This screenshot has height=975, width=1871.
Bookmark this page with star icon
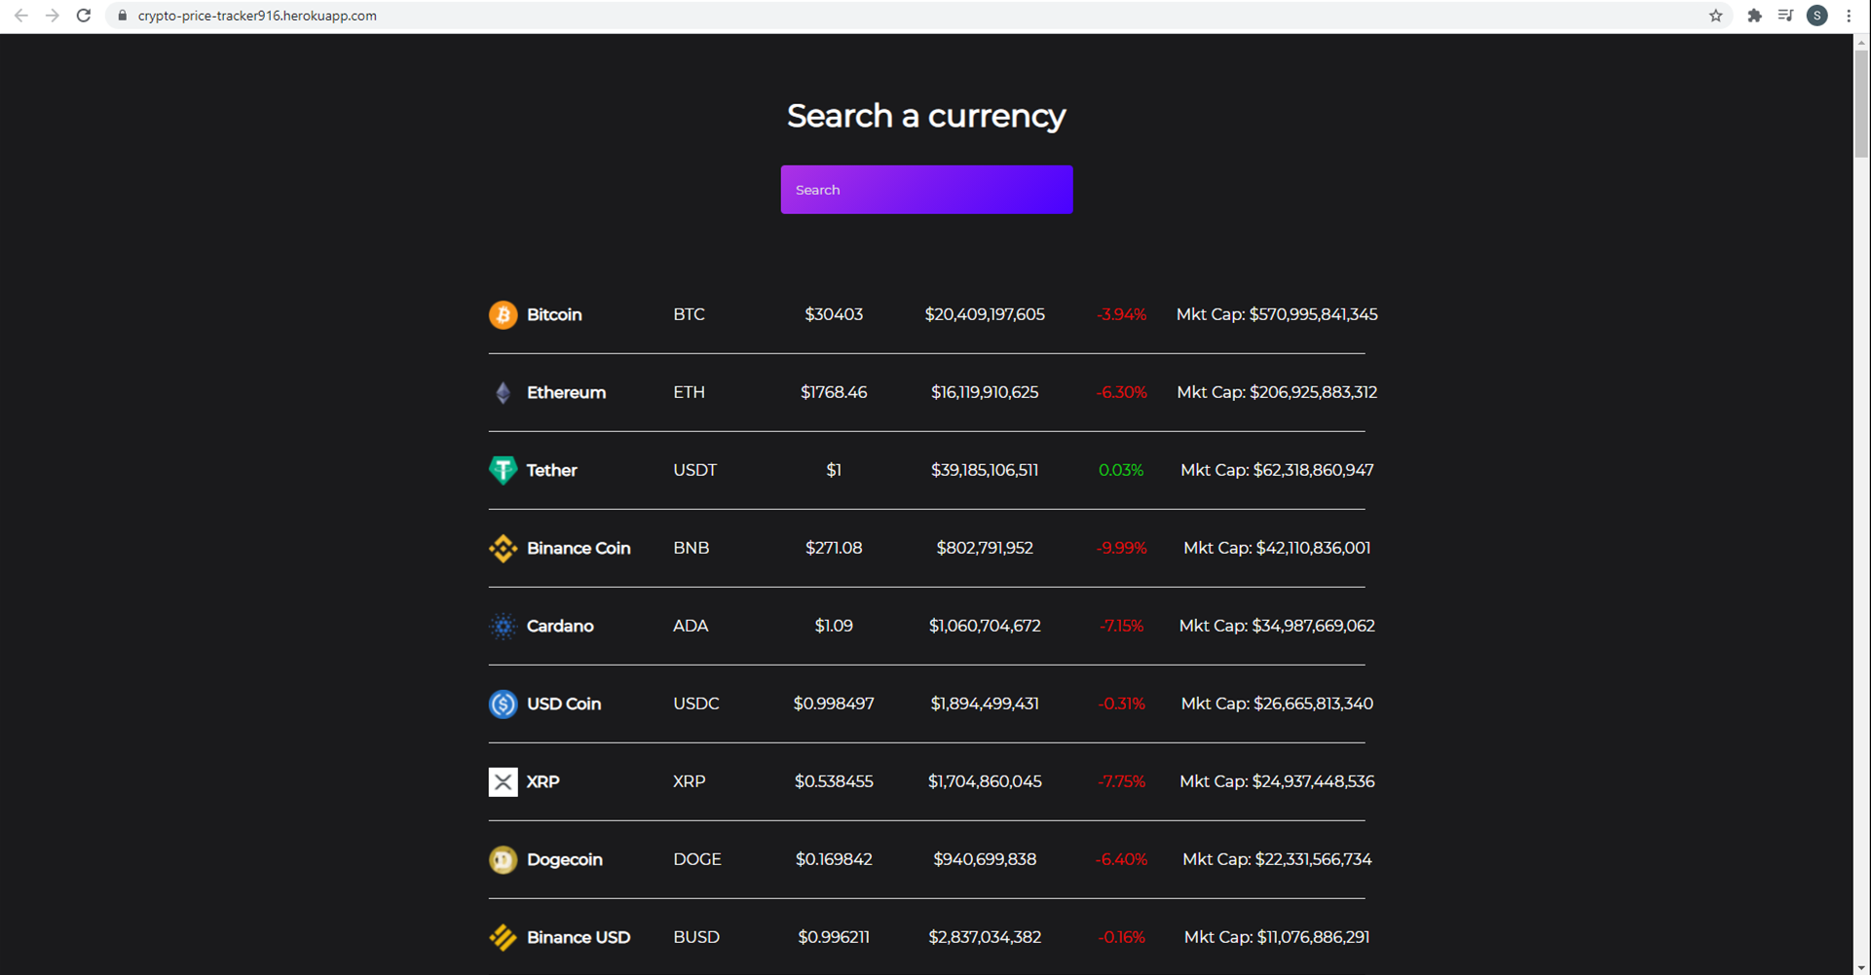pyautogui.click(x=1715, y=16)
